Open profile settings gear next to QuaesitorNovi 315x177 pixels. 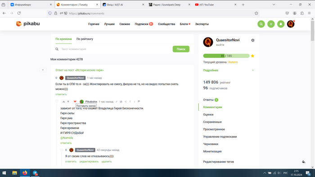[253, 40]
